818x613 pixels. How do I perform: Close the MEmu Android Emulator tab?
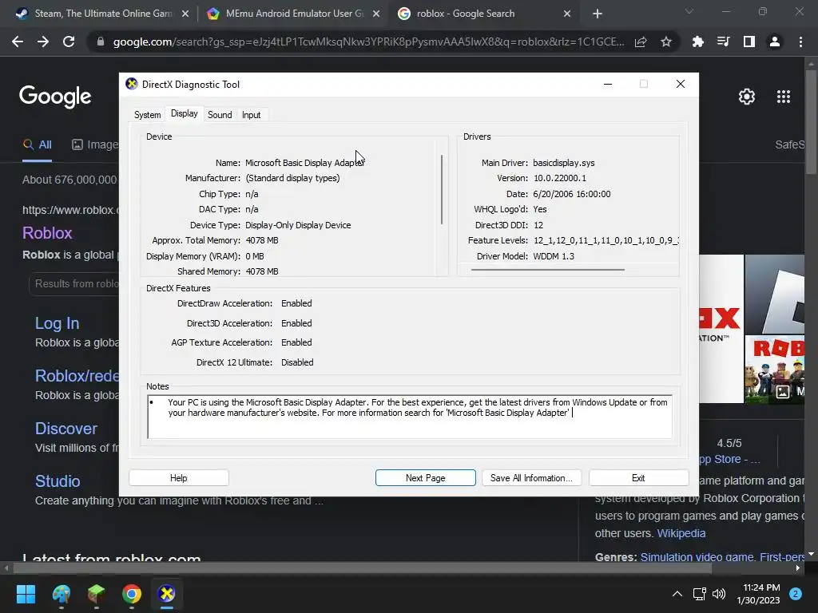pyautogui.click(x=376, y=14)
